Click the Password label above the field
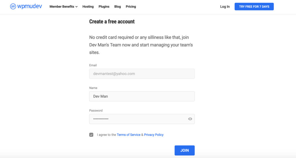Screen dimensions: 296x158 (96, 111)
